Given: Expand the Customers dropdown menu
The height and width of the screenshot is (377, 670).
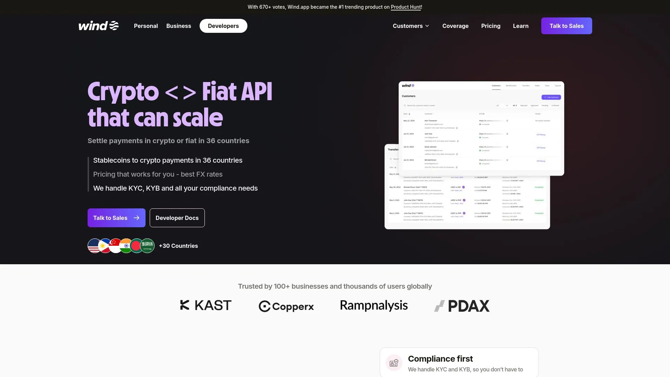Looking at the screenshot, I should [411, 26].
